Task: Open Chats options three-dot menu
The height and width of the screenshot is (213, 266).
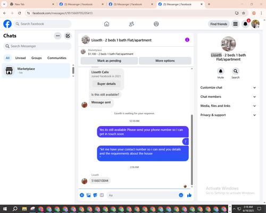Action: pyautogui.click(x=57, y=36)
